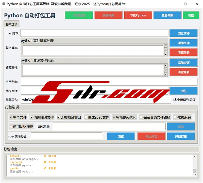Click inside the python 其他脚本列表 box

93,50
